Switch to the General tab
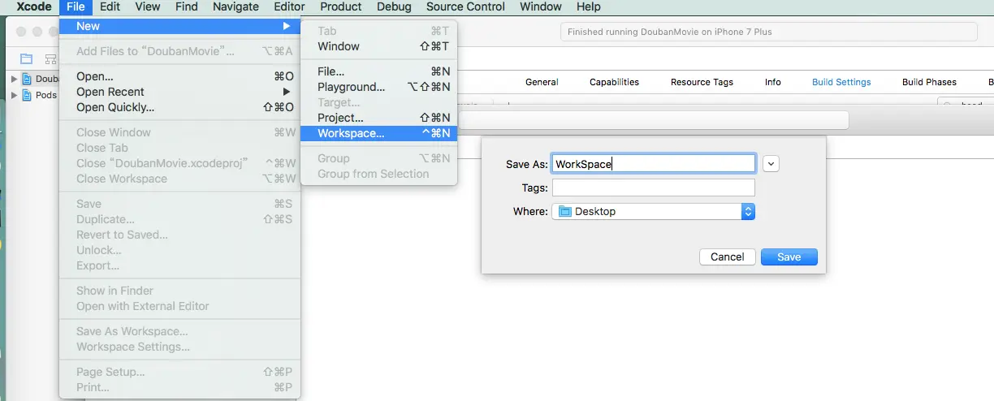Viewport: 994px width, 401px height. coord(542,82)
